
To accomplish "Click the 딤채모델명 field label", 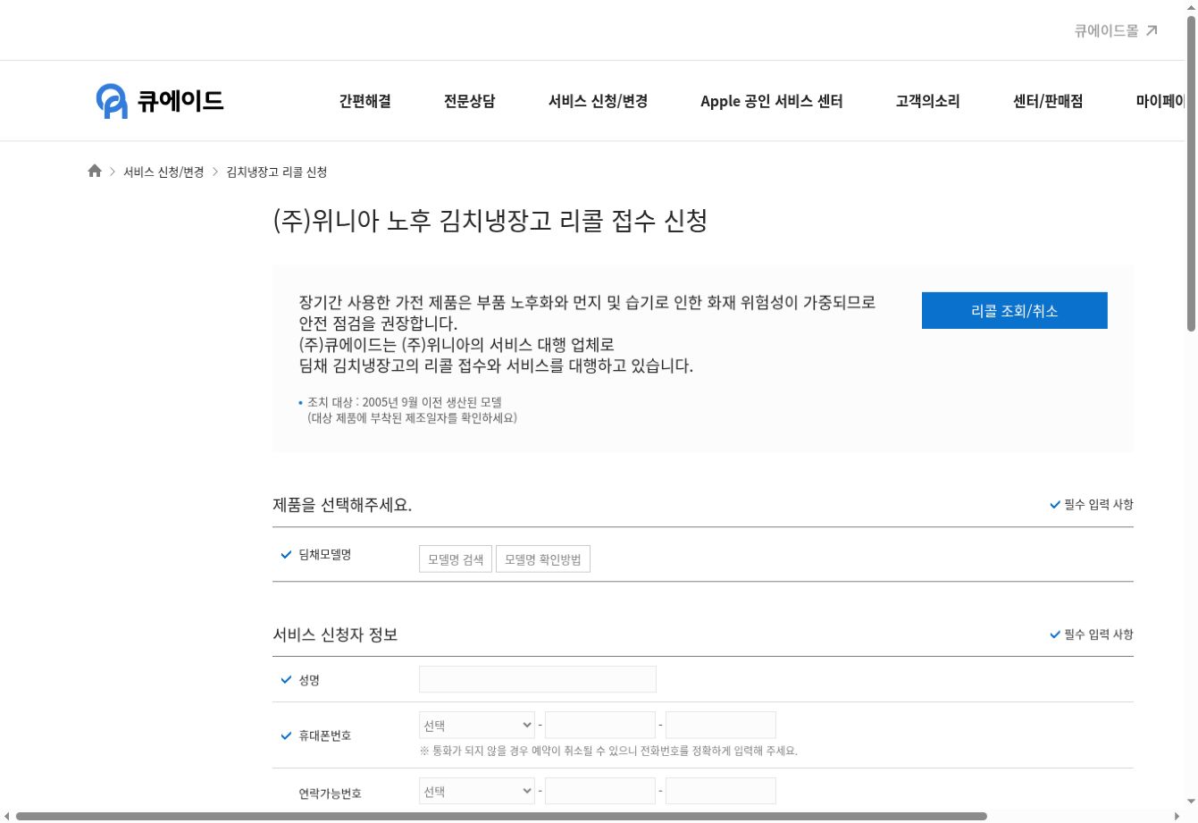I will click(325, 555).
